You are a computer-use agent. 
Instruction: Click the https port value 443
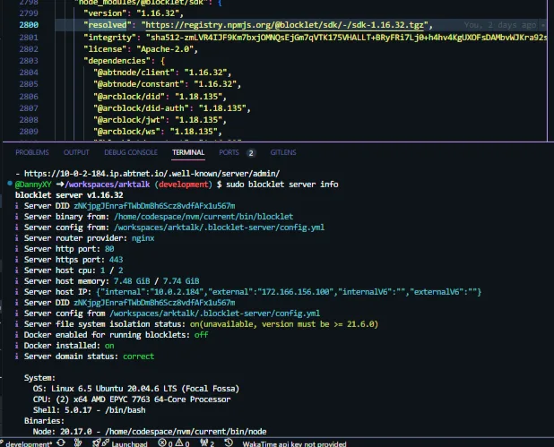(116, 260)
